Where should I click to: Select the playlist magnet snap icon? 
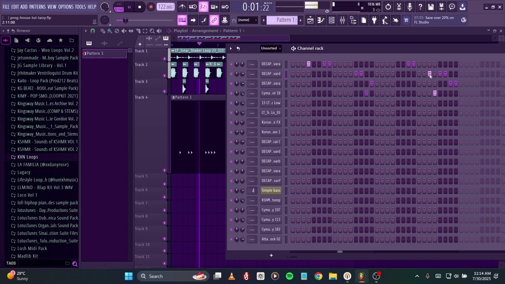pyautogui.click(x=93, y=31)
